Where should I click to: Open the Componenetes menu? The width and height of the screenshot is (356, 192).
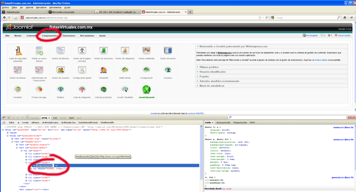coord(50,36)
